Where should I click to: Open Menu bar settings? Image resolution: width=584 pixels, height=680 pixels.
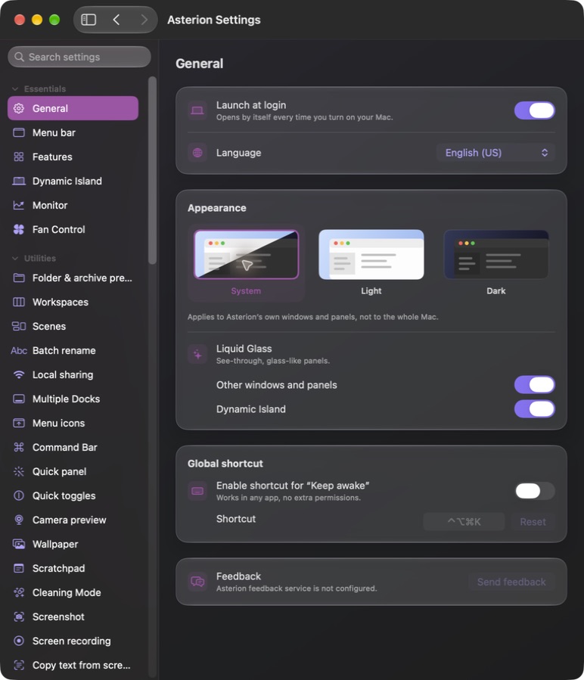coord(73,132)
